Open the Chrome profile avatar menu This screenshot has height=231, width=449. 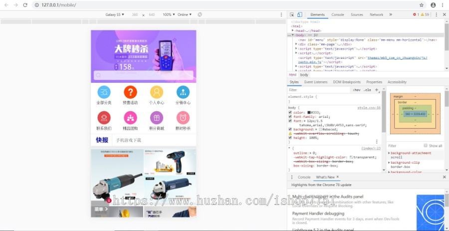click(433, 5)
